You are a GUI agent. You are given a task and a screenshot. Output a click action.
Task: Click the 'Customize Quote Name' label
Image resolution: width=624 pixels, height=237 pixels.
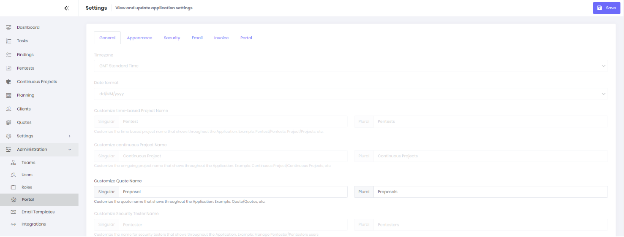pyautogui.click(x=118, y=181)
